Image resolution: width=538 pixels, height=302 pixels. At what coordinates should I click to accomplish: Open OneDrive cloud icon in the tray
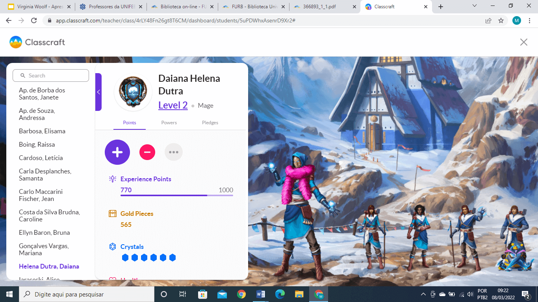tap(442, 294)
